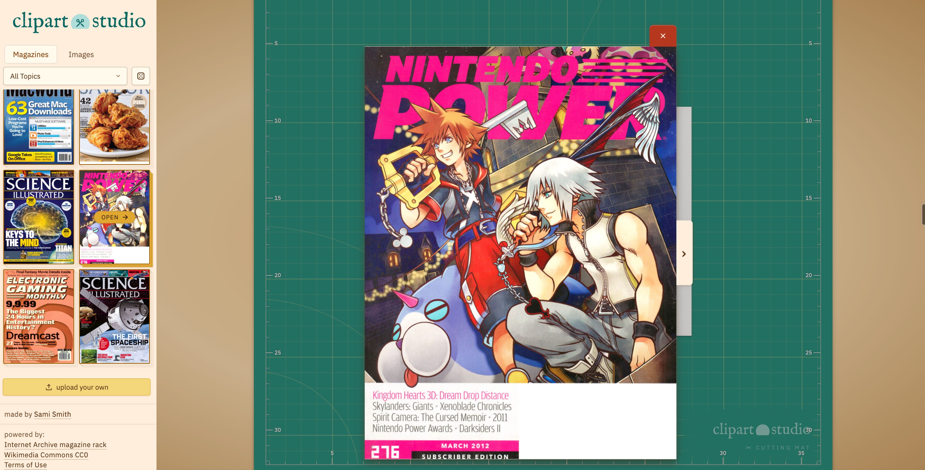The image size is (925, 470).
Task: Click the OPEN button on Nintendo Power thumbnail
Action: point(115,217)
